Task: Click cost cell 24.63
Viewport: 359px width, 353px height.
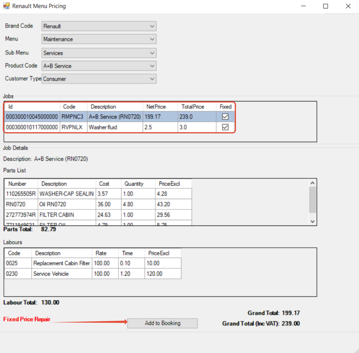Action: coord(108,215)
